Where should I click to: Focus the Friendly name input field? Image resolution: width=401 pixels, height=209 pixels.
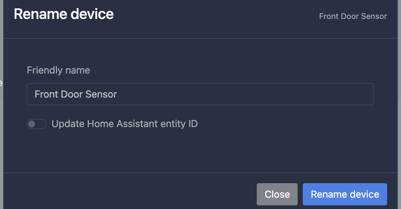pyautogui.click(x=200, y=95)
